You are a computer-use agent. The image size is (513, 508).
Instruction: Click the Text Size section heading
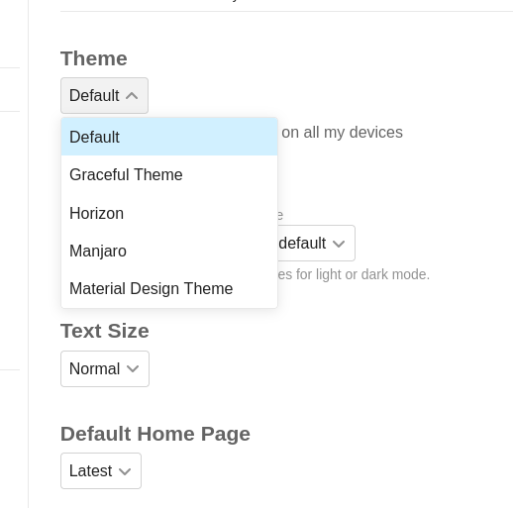click(x=105, y=331)
